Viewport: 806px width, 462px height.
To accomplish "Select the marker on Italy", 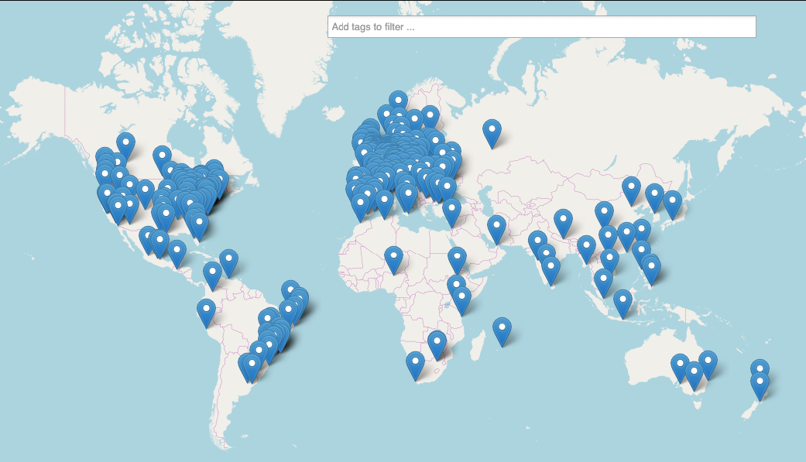I will click(408, 198).
